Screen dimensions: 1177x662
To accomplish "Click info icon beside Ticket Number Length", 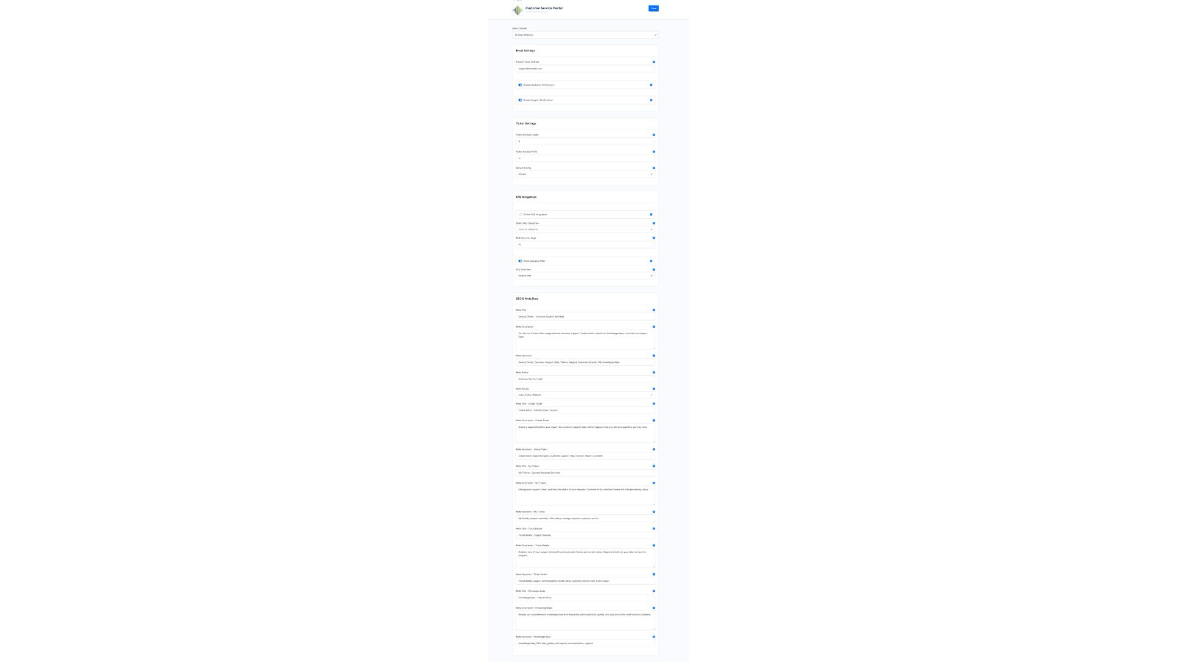I will [653, 135].
